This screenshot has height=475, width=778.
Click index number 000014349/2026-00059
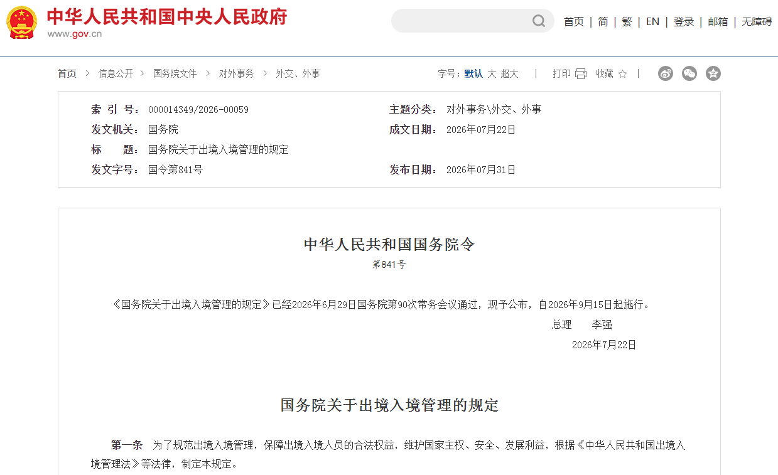[x=198, y=110]
